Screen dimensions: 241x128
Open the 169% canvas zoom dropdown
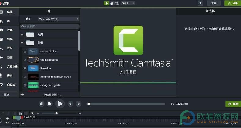click(x=128, y=3)
